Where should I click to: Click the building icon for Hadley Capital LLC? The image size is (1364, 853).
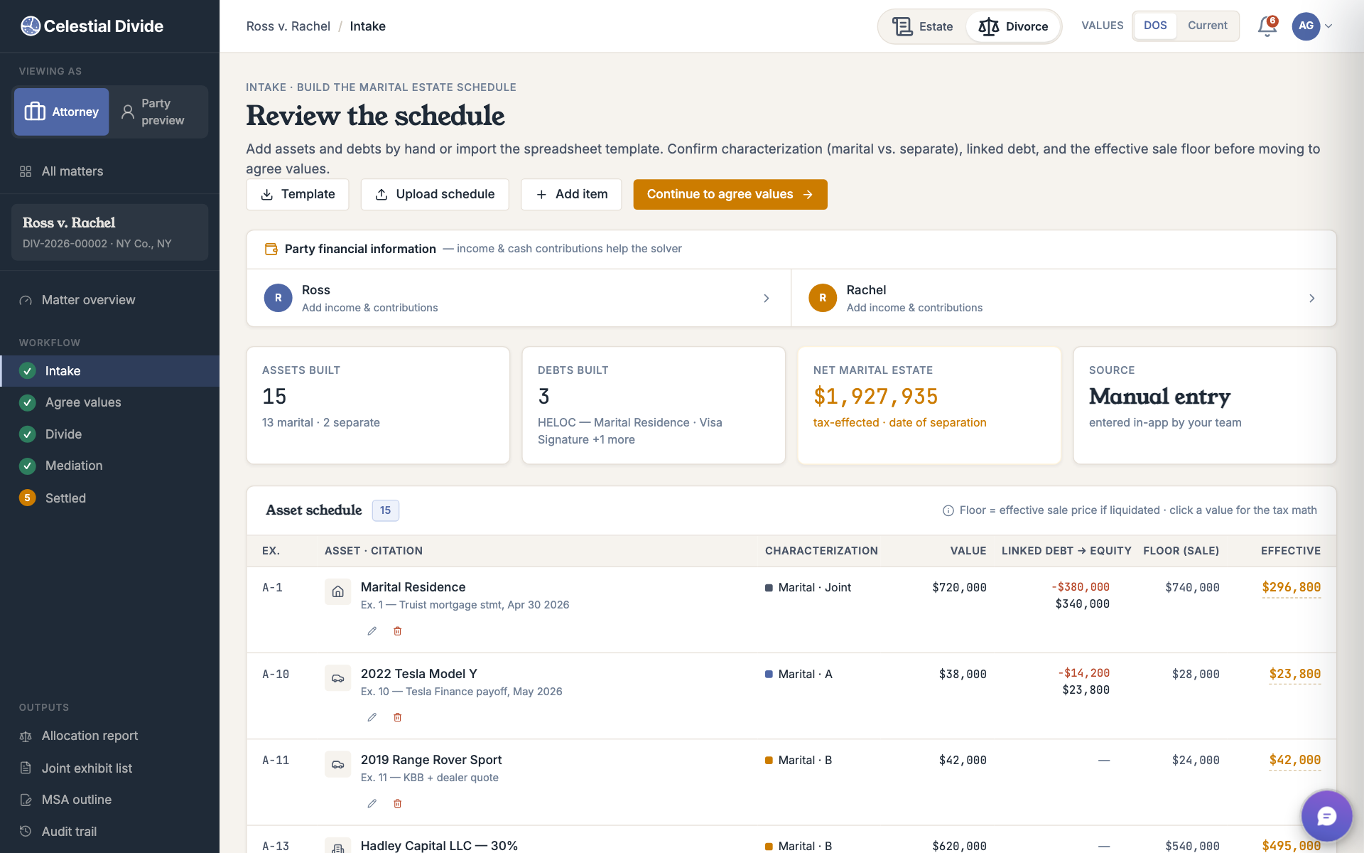click(x=338, y=846)
